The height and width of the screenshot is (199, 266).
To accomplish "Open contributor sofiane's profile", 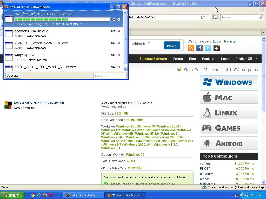I will click(205, 164).
